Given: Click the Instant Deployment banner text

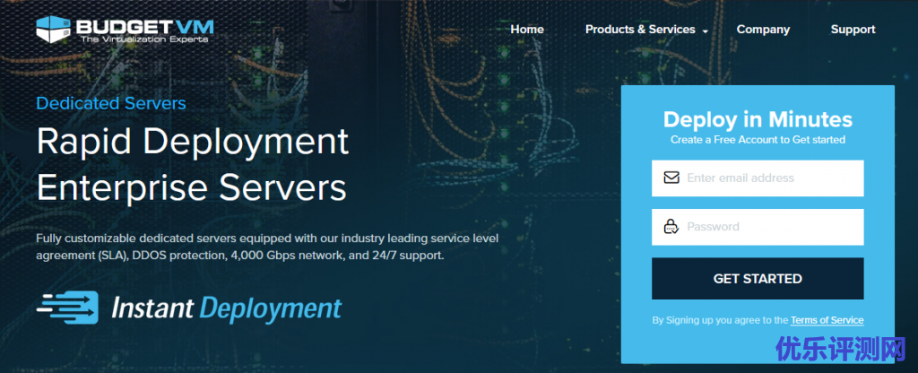Looking at the screenshot, I should coord(227,308).
